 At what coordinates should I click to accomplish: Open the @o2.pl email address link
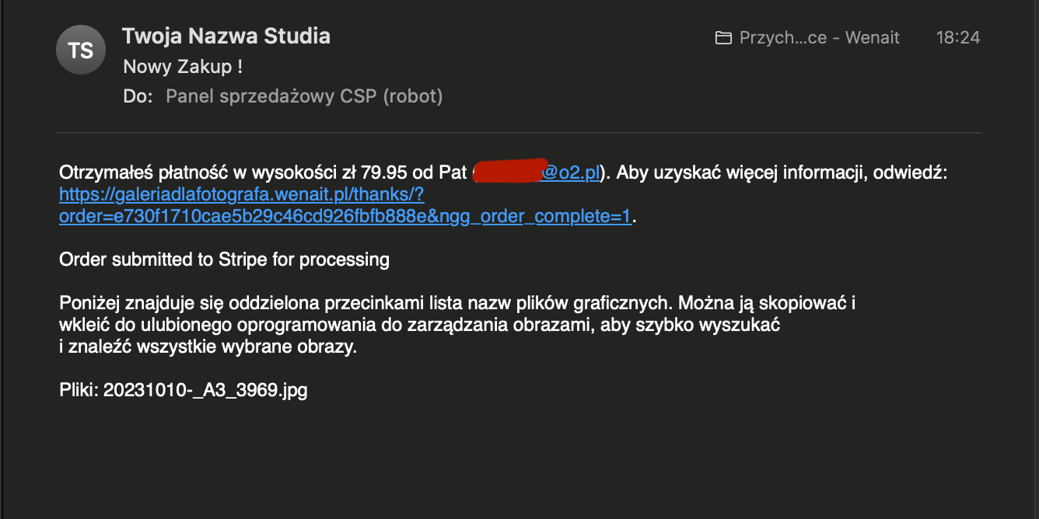coord(571,172)
